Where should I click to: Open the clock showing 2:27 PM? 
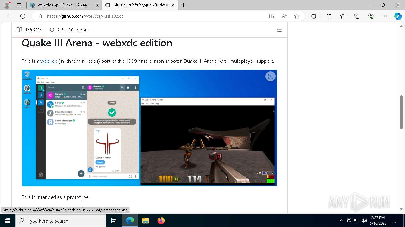[x=378, y=221]
